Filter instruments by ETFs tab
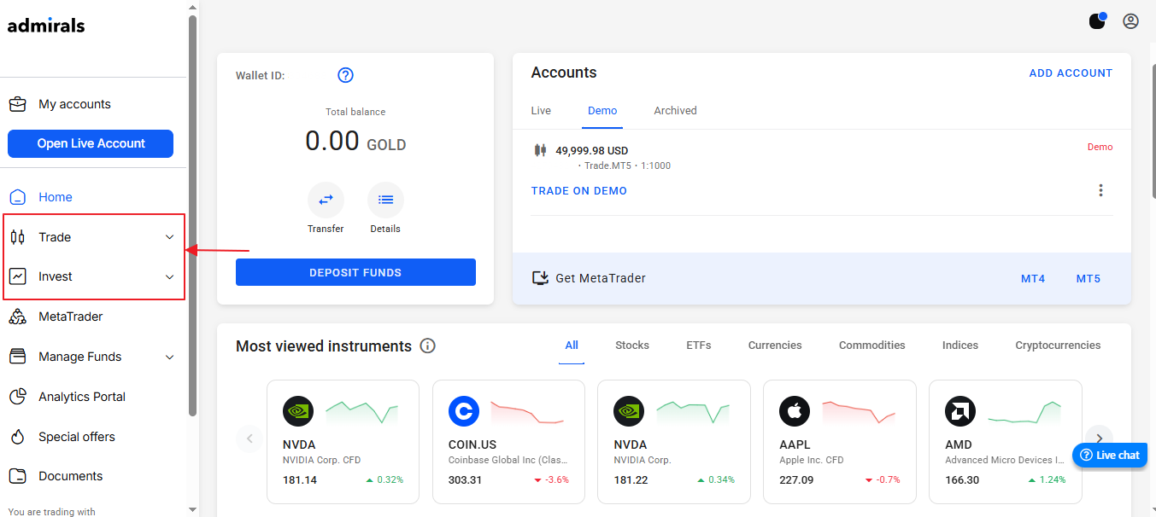The width and height of the screenshot is (1156, 517). [699, 346]
